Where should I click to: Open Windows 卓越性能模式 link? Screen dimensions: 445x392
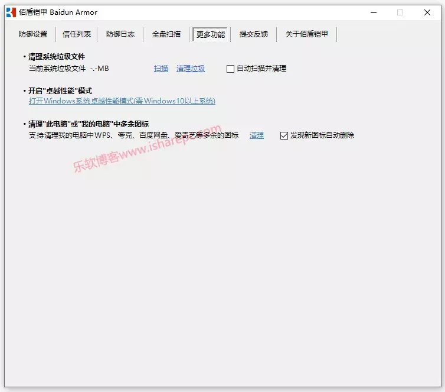click(122, 101)
